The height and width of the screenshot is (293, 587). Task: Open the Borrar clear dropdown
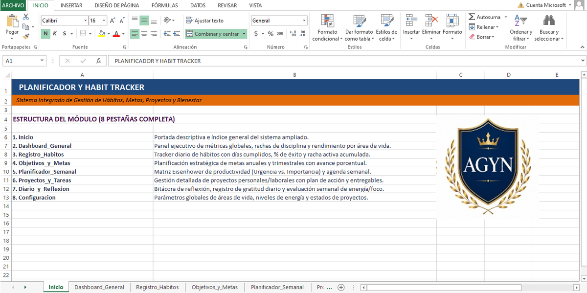point(481,37)
